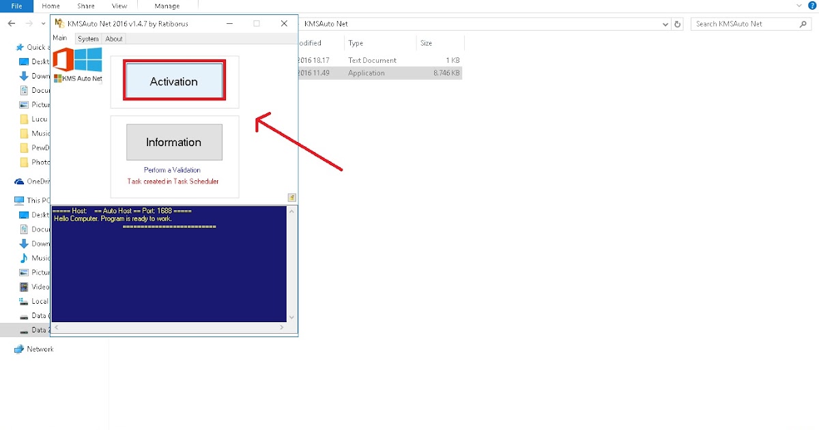Screen dimensions: 819x430
Task: Click the Office logo in KMSAuto
Action: (63, 60)
